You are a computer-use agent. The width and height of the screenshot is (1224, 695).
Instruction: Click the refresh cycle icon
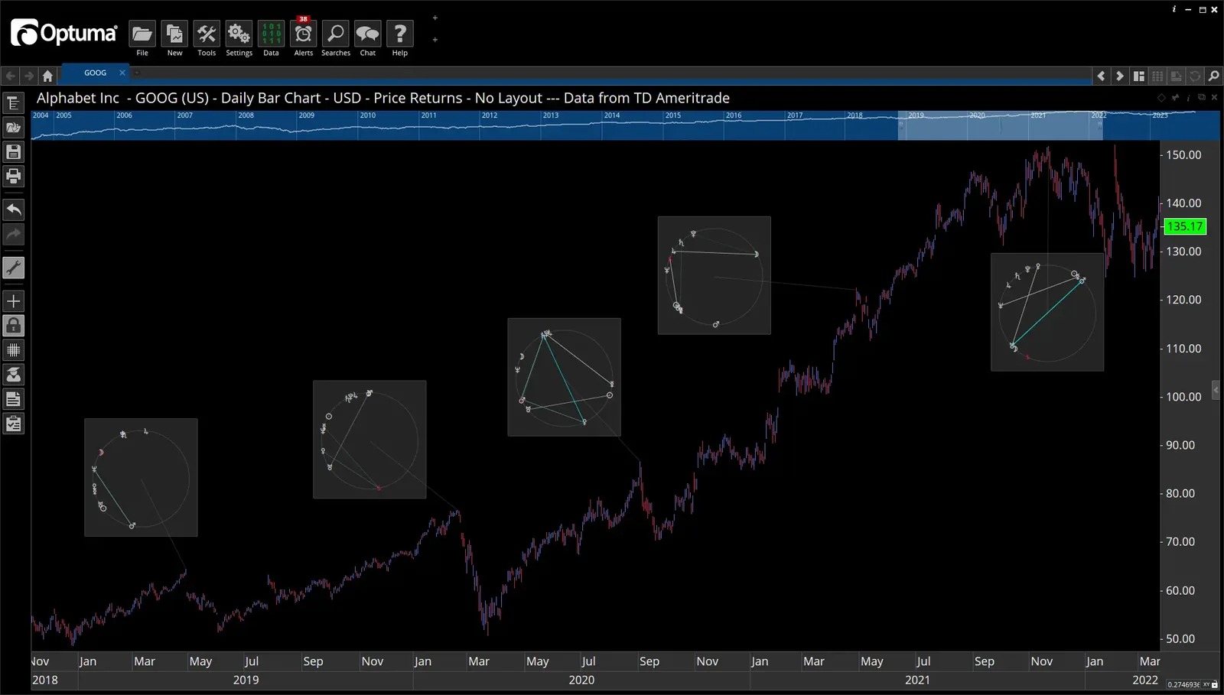tap(1194, 76)
